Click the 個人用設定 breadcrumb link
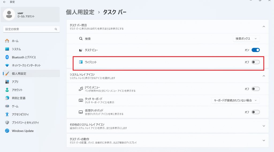Screen dimensions: 274x152 (x=80, y=12)
